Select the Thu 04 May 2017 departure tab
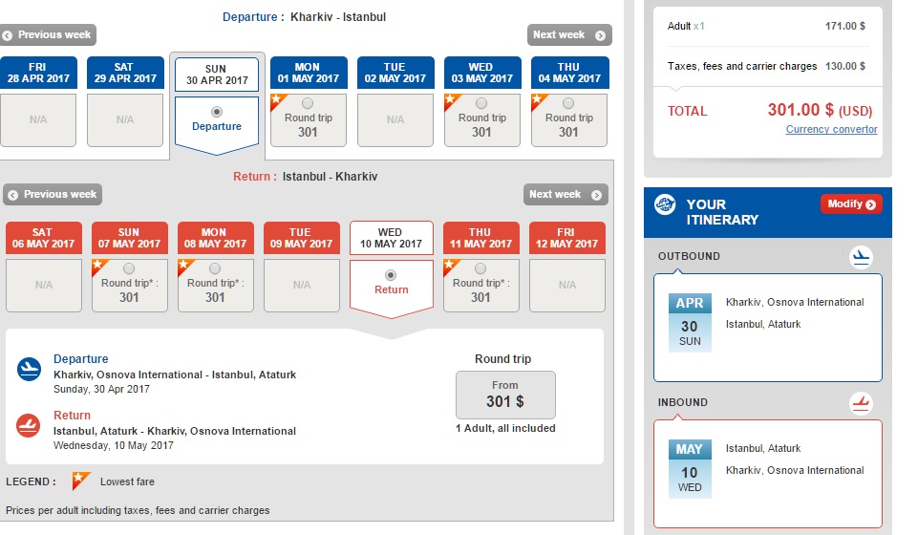Viewport: 918px width, 535px height. click(569, 74)
